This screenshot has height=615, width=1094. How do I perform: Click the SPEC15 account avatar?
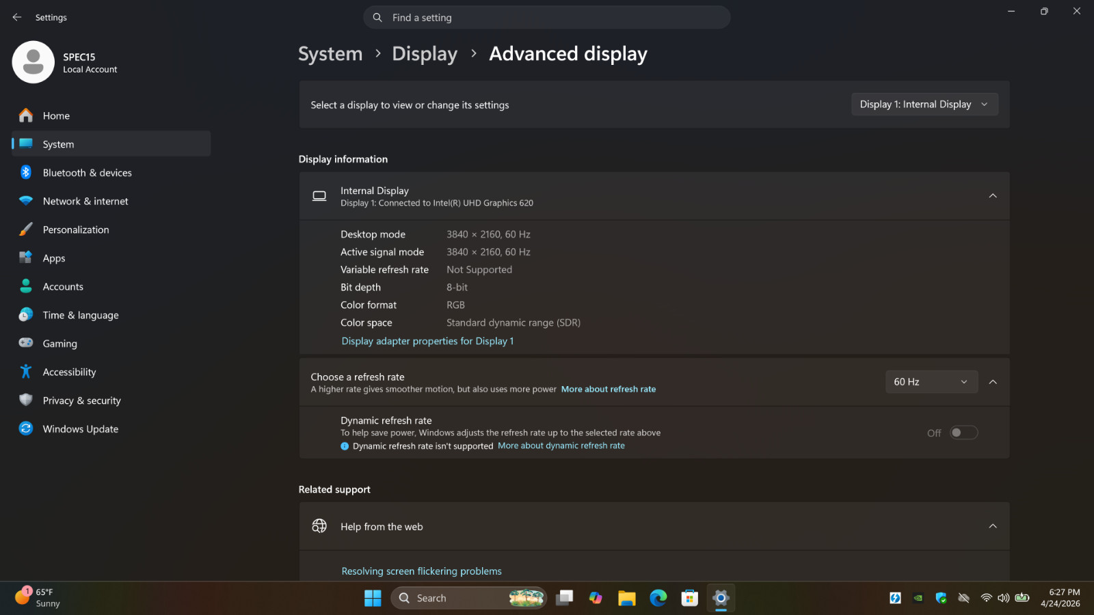33,62
